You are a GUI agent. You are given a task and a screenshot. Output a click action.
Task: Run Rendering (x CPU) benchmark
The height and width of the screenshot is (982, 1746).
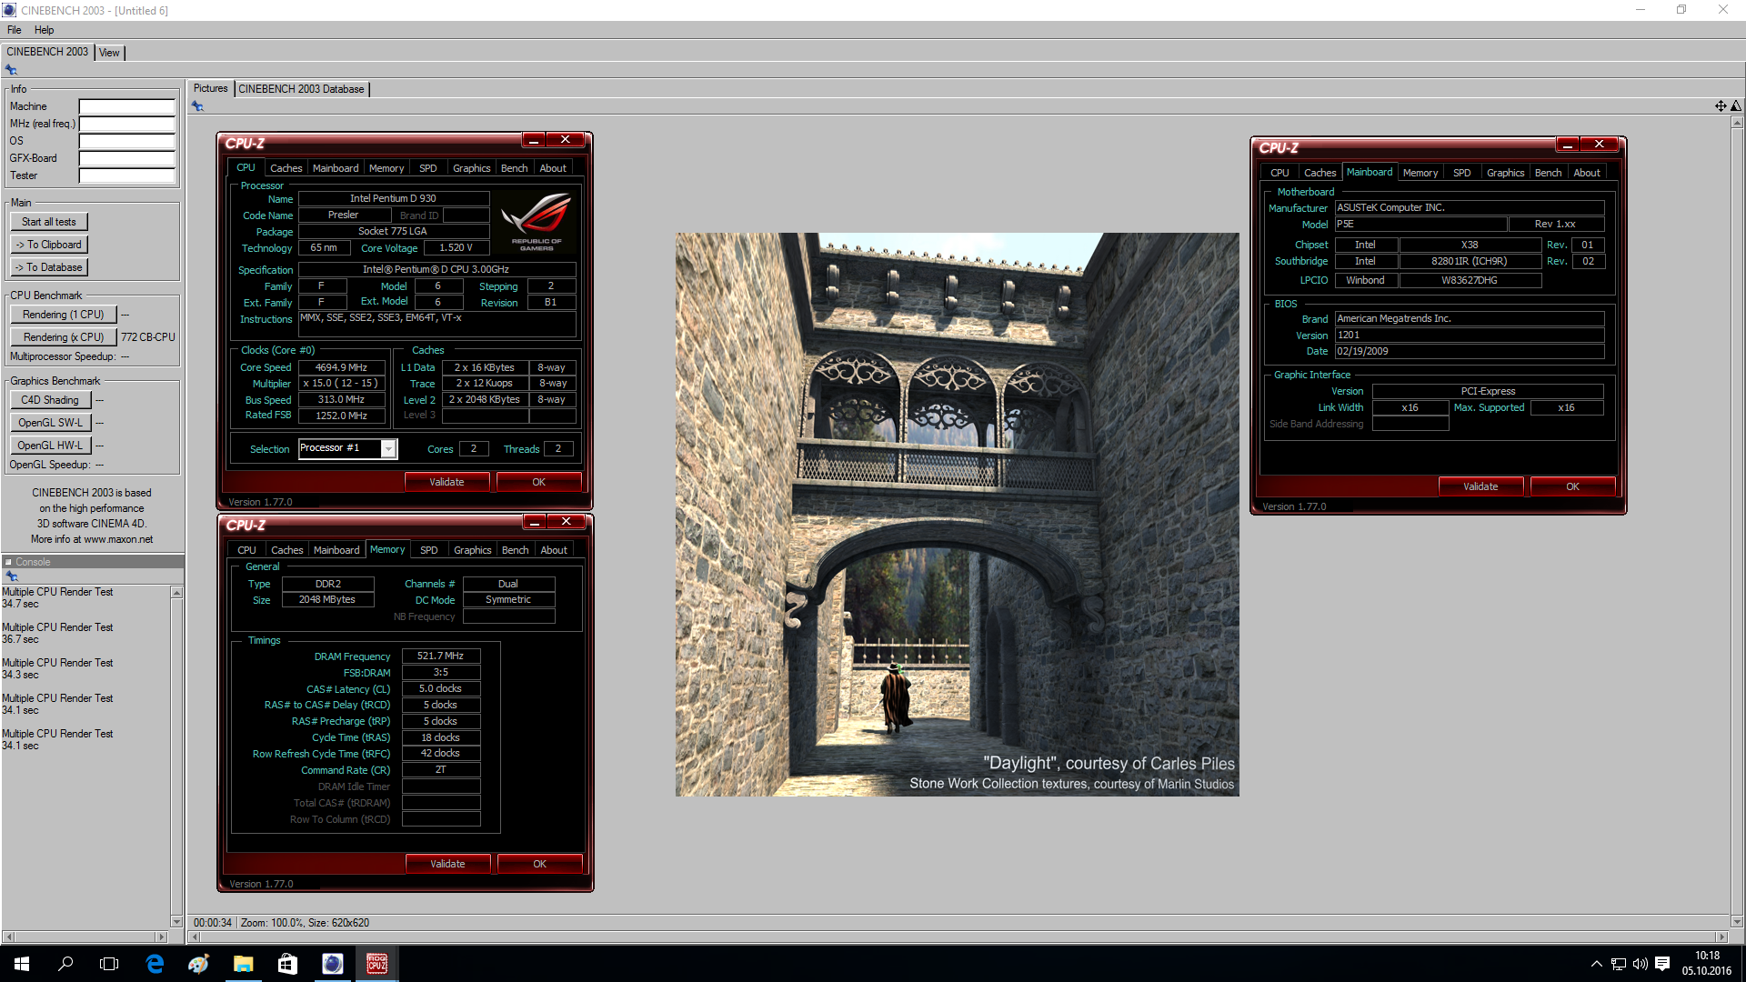pos(64,337)
